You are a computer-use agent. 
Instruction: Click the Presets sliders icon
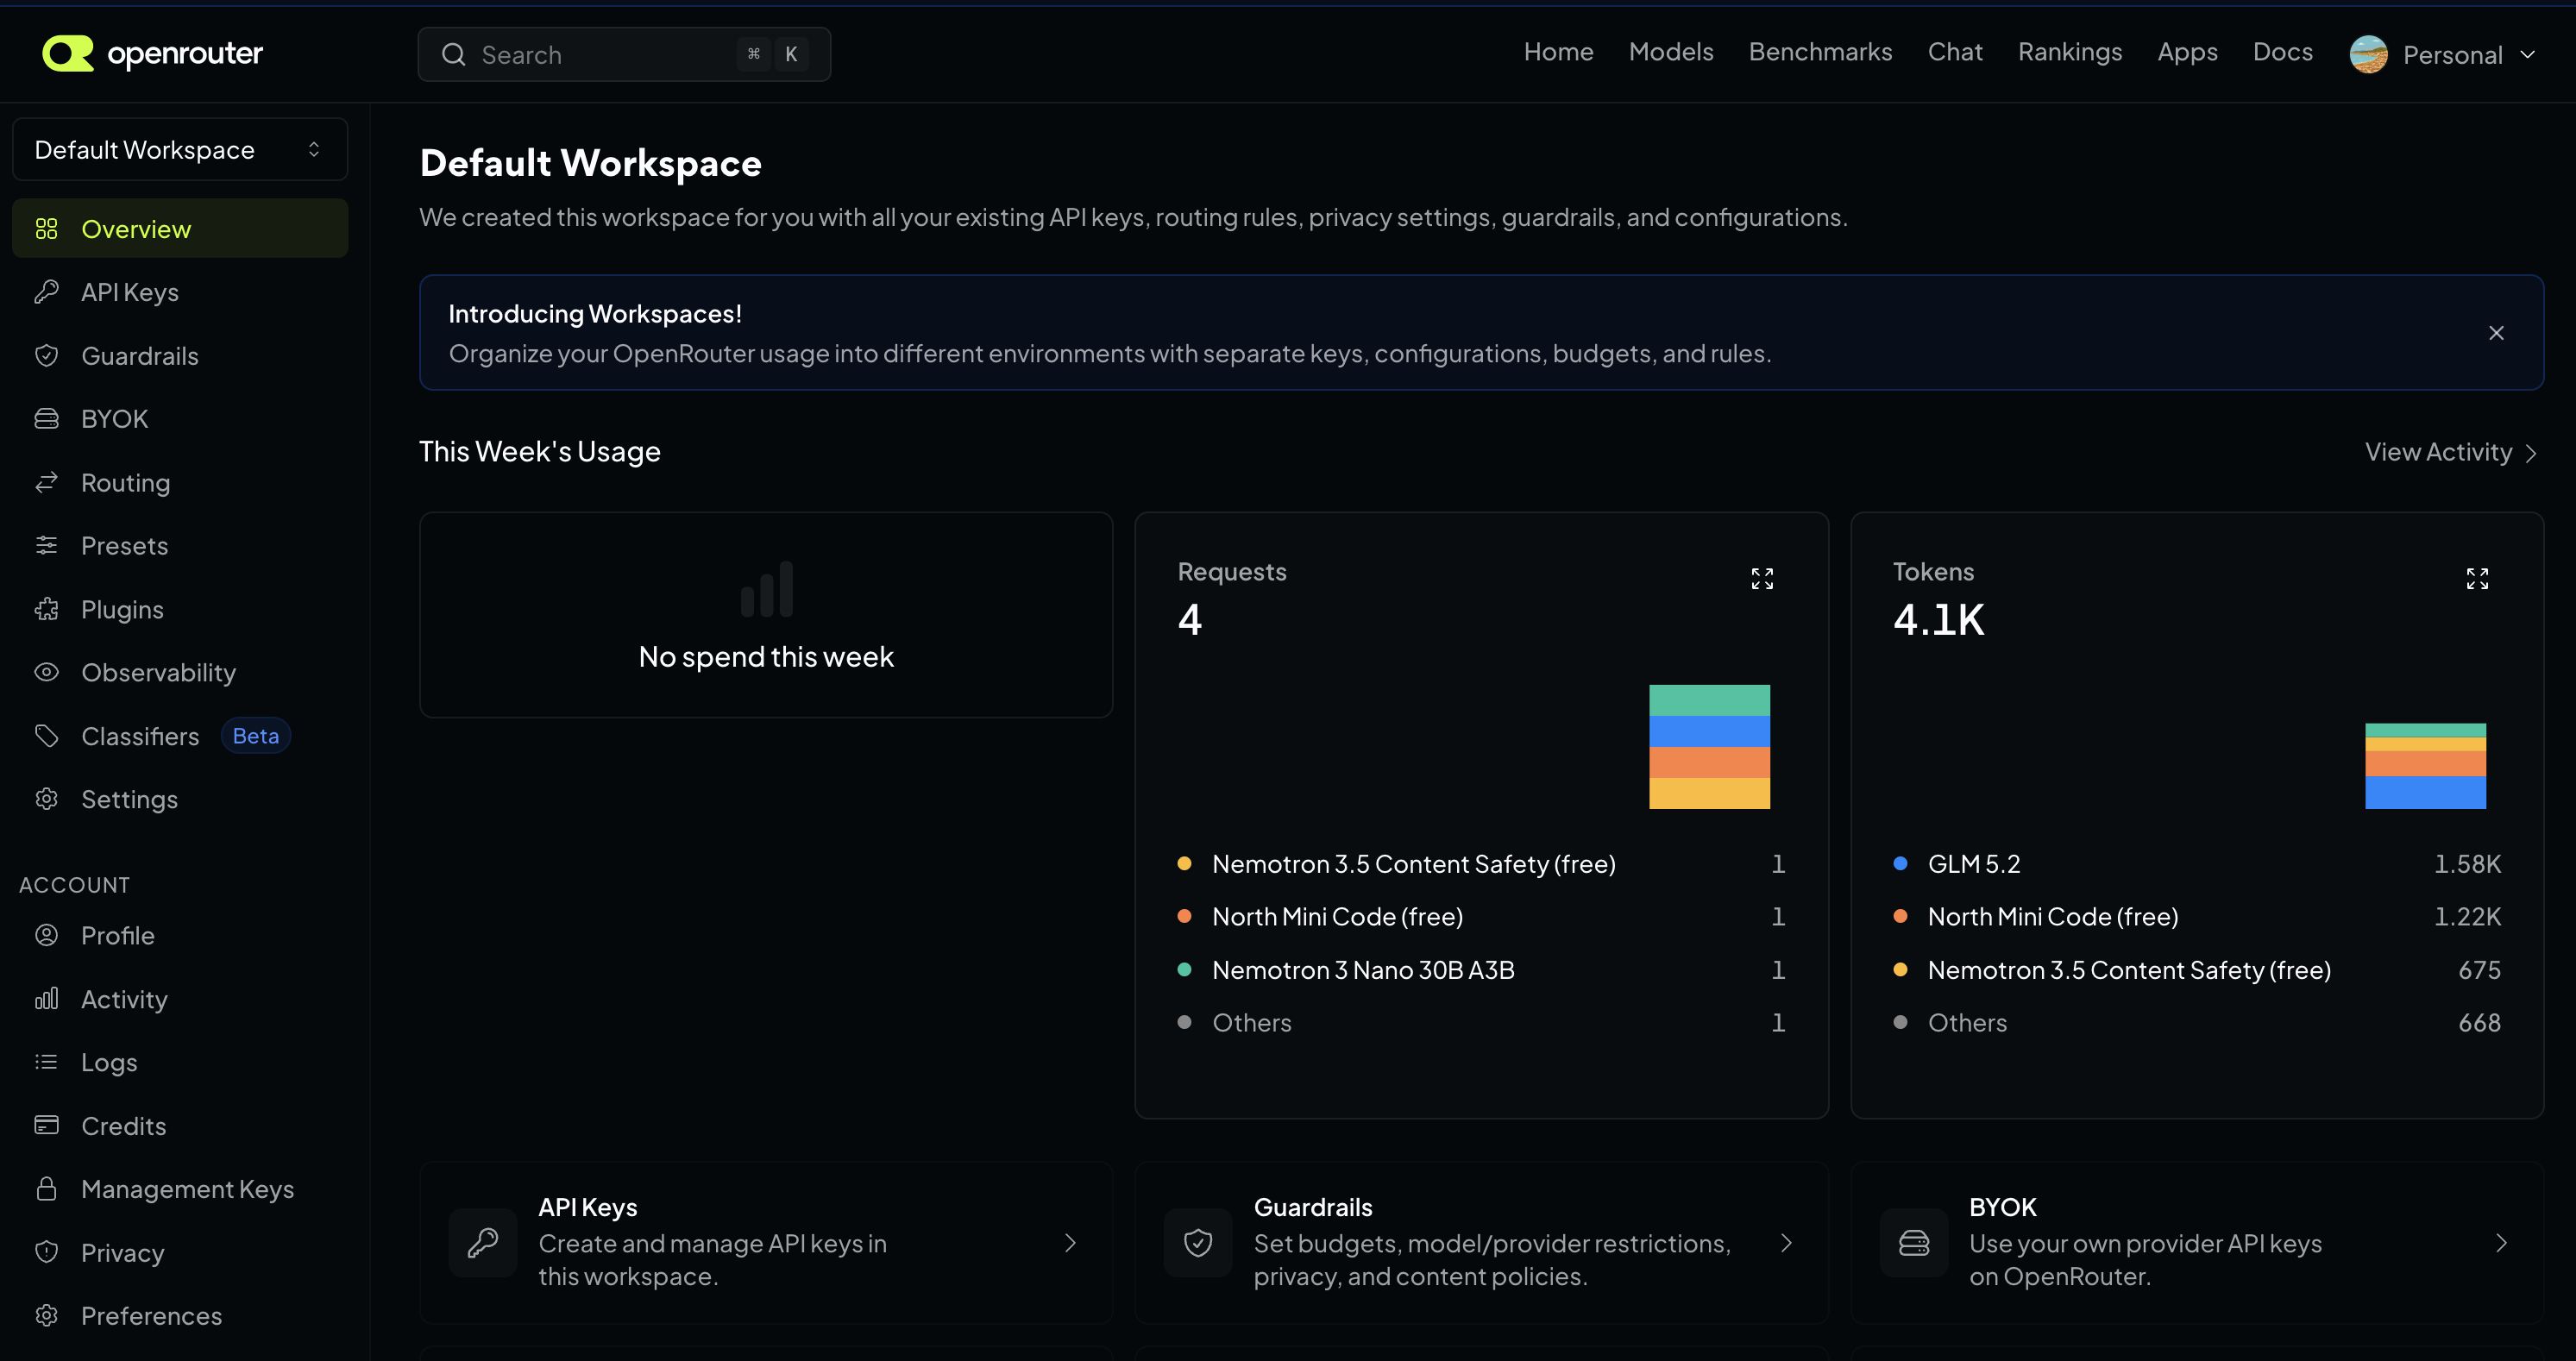pyautogui.click(x=47, y=546)
